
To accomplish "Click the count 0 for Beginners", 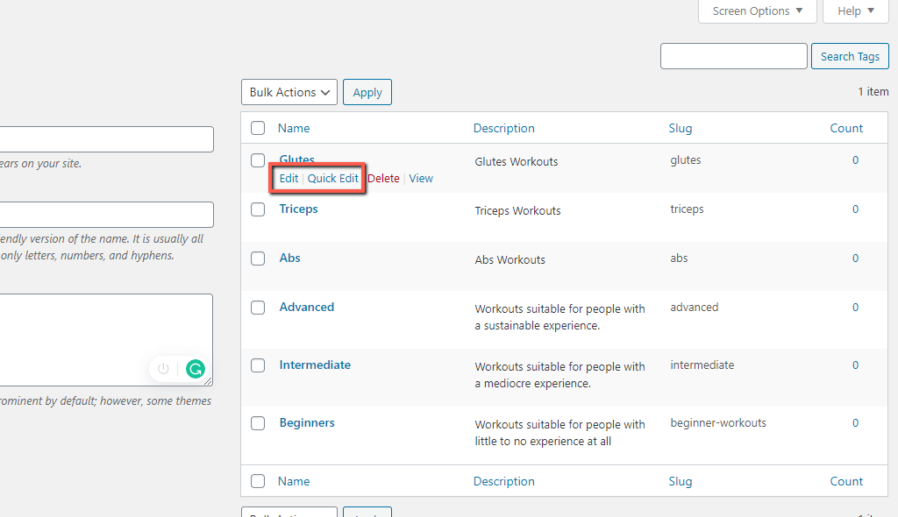I will 855,423.
